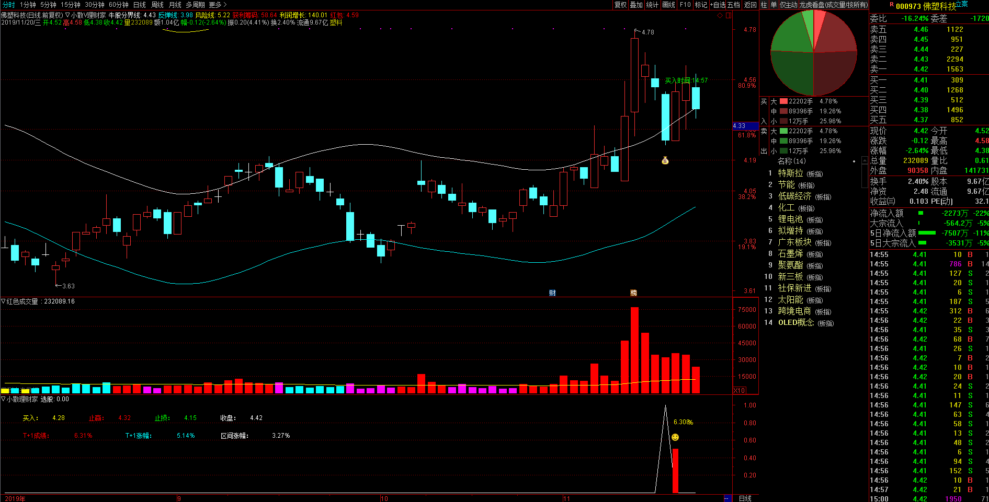The width and height of the screenshot is (989, 502).
Task: Click the pie chart in 龙虎看盘
Action: tap(814, 53)
